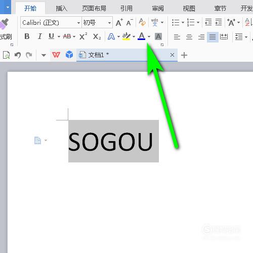Open bullet list style dropdown arrow
Image resolution: width=253 pixels, height=253 pixels.
183,22
